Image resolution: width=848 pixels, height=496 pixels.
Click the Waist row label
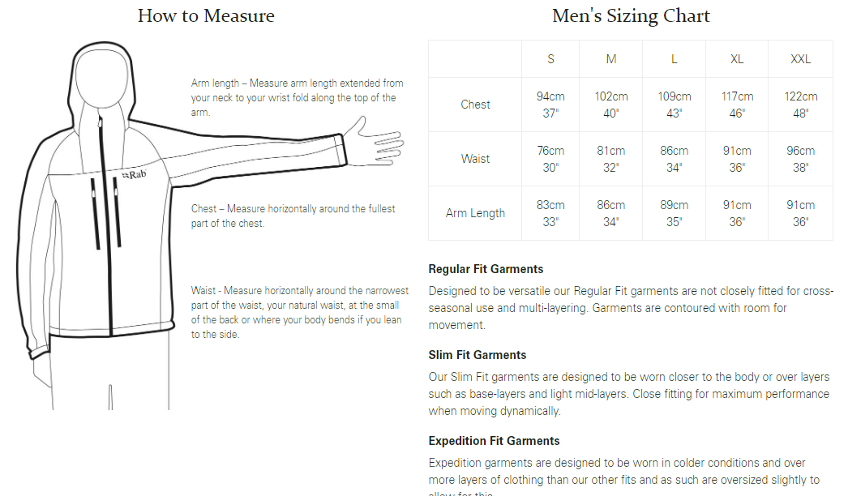click(475, 159)
